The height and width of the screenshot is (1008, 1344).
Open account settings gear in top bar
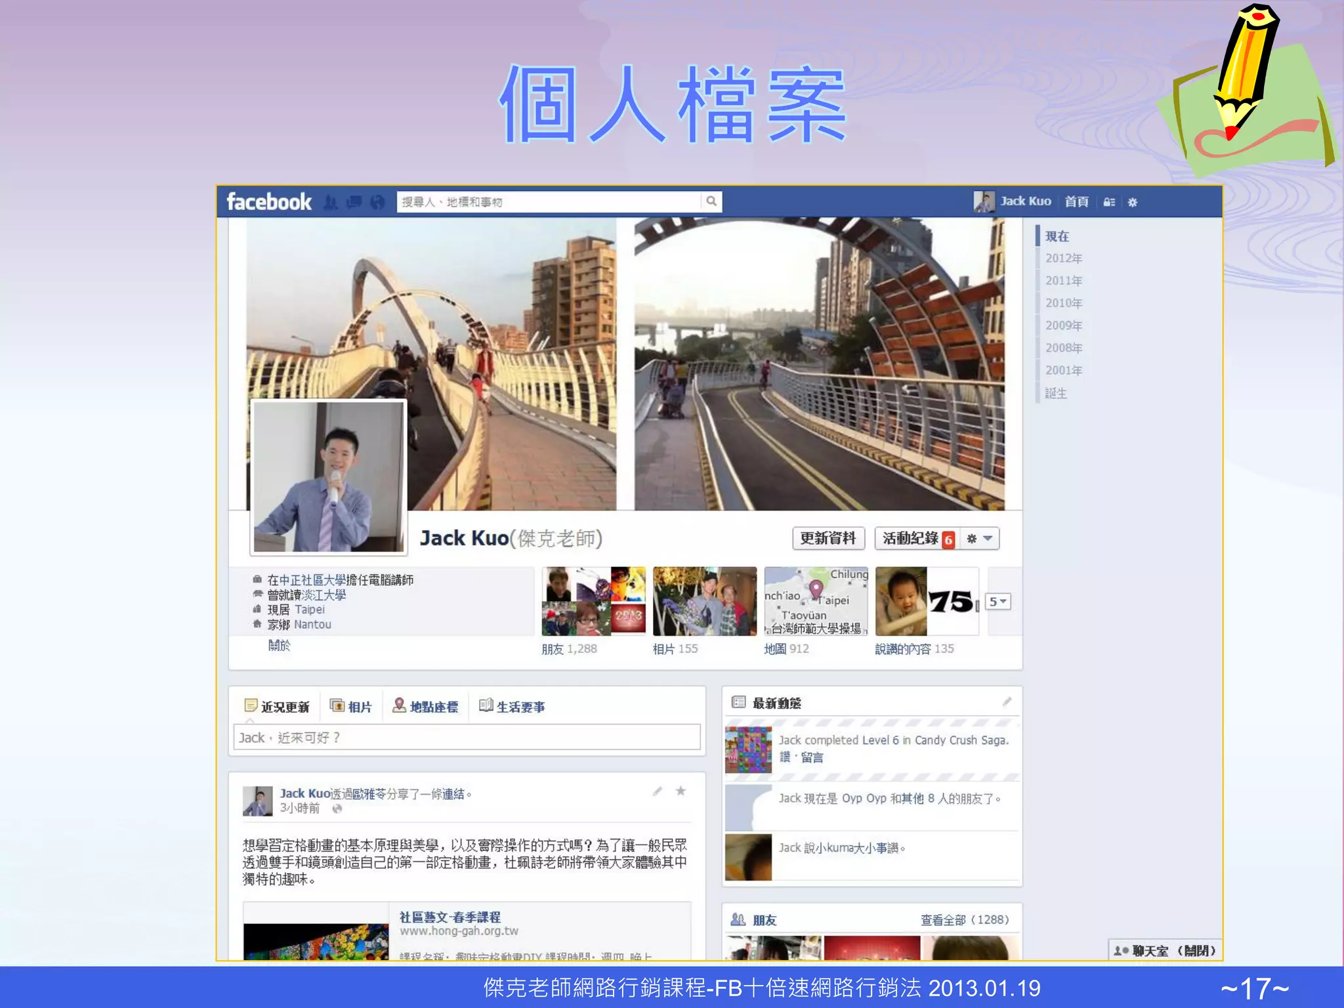click(1133, 202)
